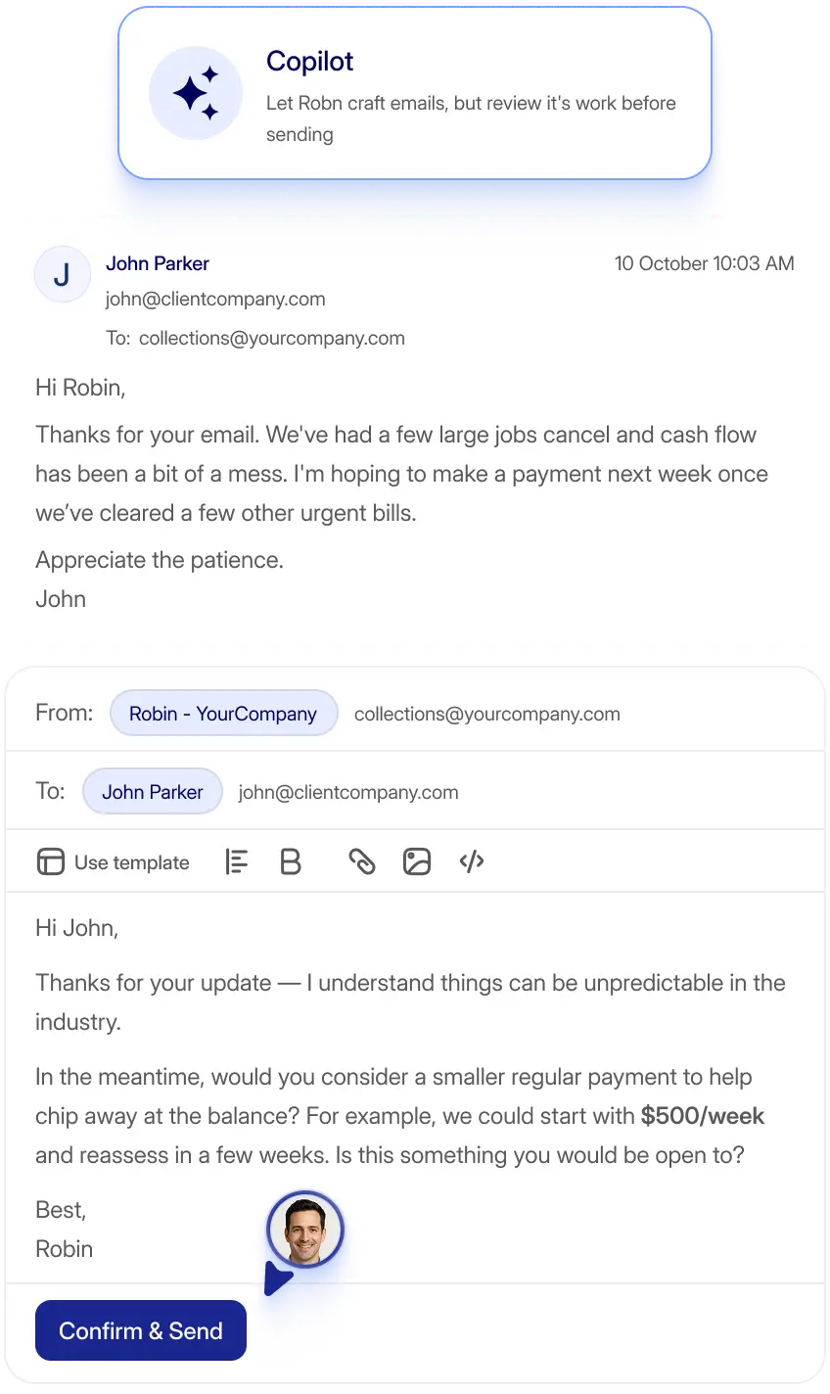Click the Copilot card title
Viewport: 830px width, 1394px height.
(x=309, y=61)
